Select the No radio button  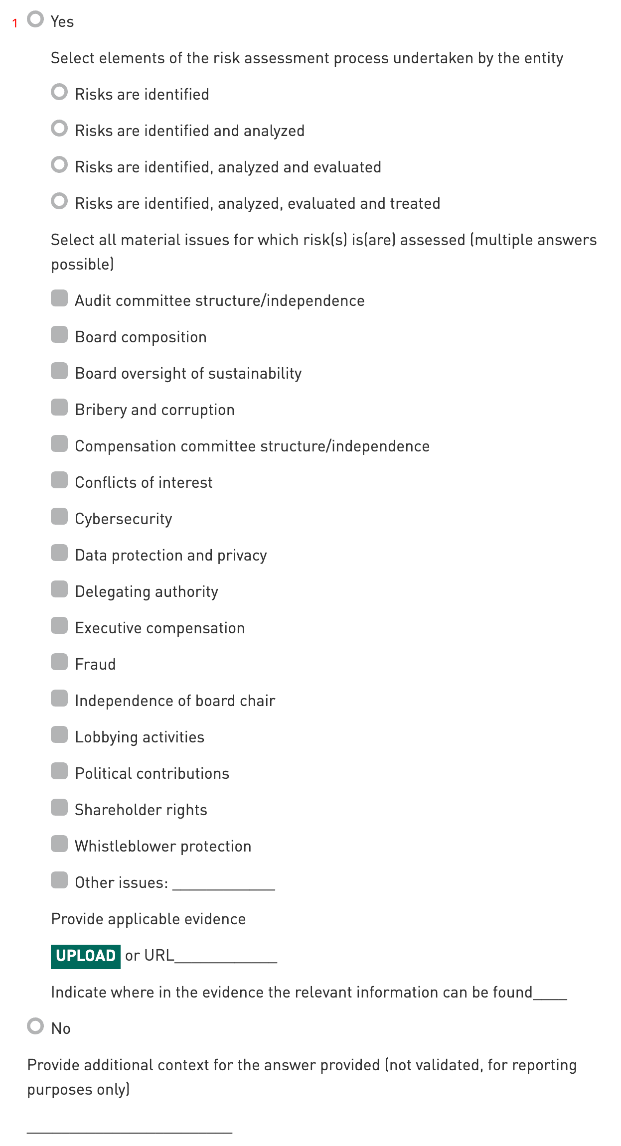(x=35, y=1026)
